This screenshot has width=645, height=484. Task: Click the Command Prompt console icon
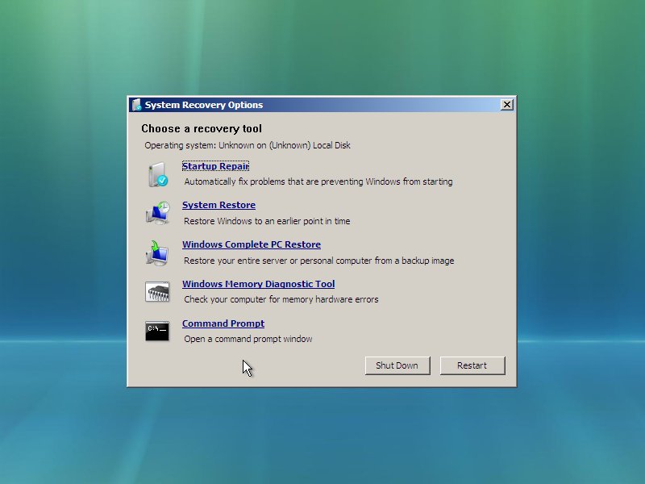coord(157,331)
